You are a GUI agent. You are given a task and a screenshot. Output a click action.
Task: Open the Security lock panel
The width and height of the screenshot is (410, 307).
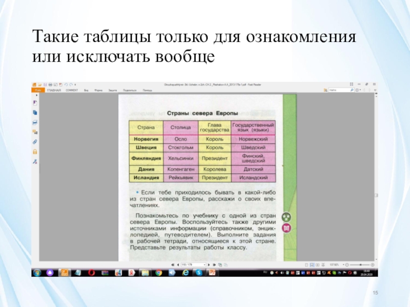[35, 151]
